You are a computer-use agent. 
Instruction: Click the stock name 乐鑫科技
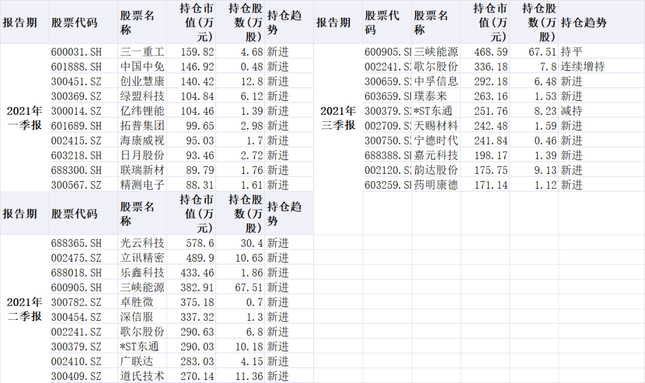[142, 272]
